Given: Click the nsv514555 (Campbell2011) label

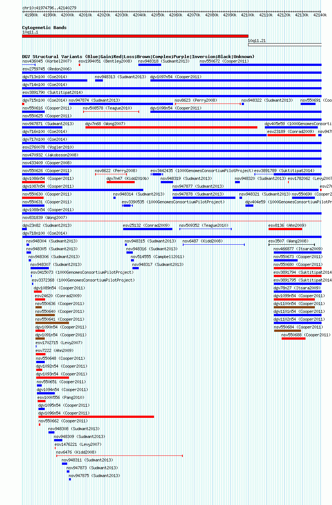Looking at the screenshot, I should pos(157,257).
